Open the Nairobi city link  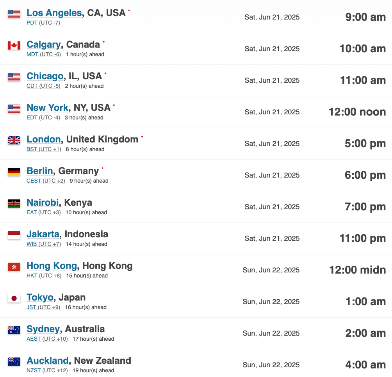pos(43,203)
